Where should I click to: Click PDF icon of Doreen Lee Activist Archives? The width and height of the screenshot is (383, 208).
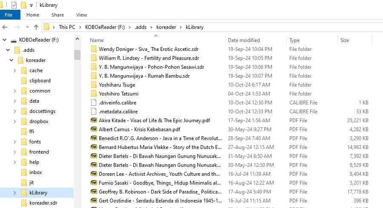pyautogui.click(x=94, y=174)
